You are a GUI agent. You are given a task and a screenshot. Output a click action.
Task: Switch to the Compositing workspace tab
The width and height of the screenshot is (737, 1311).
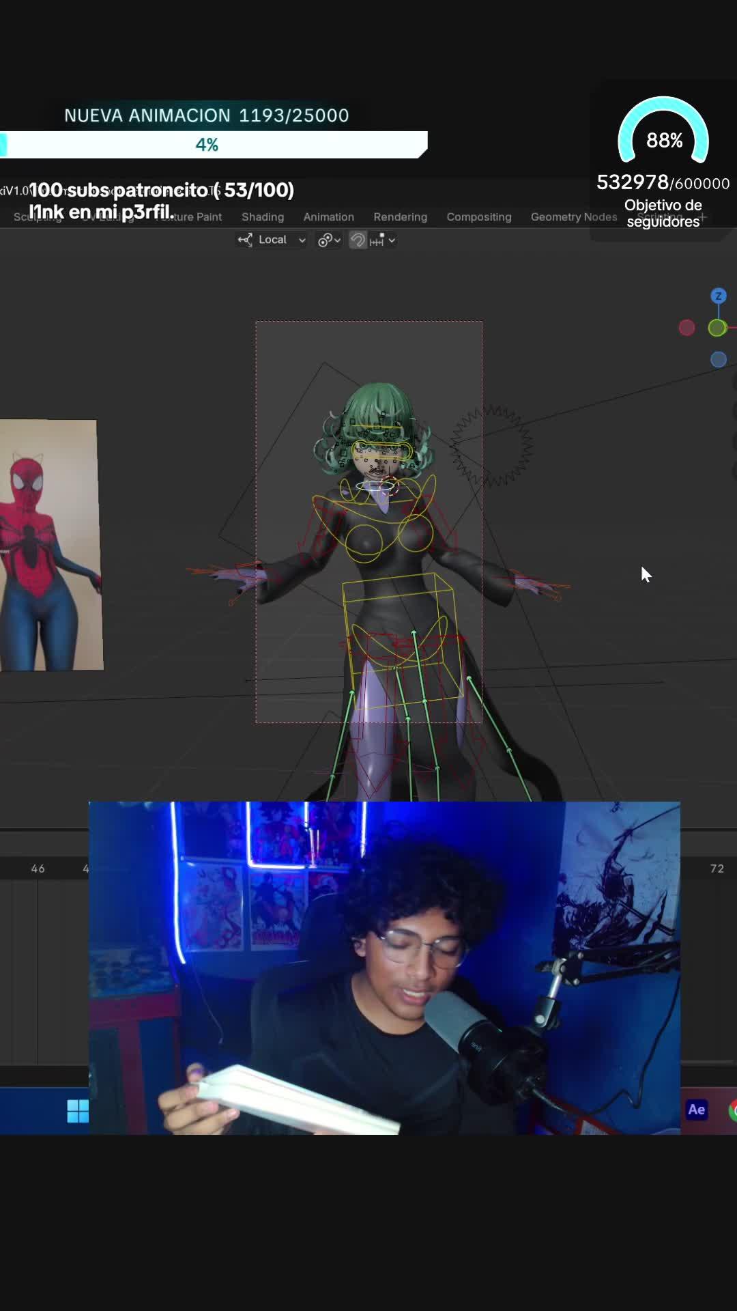pos(479,216)
